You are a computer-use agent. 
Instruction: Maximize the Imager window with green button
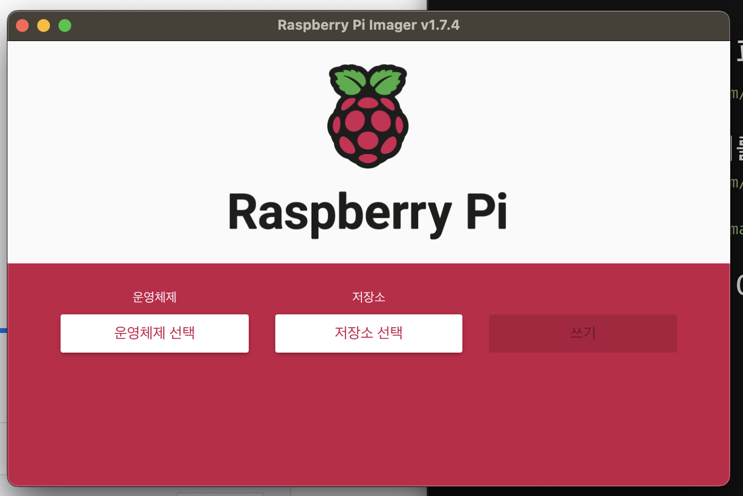pyautogui.click(x=65, y=25)
